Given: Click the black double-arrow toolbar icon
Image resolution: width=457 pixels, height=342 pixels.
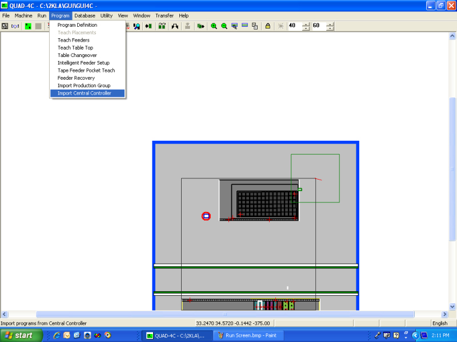Looking at the screenshot, I should point(175,26).
